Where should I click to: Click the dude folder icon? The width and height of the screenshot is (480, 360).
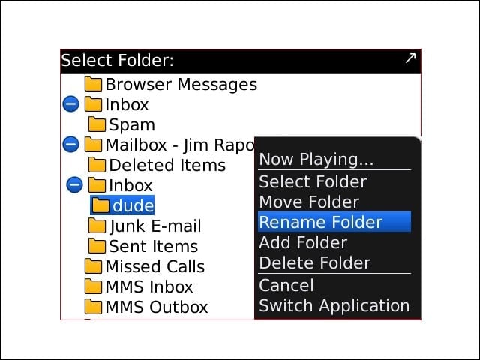click(x=100, y=205)
